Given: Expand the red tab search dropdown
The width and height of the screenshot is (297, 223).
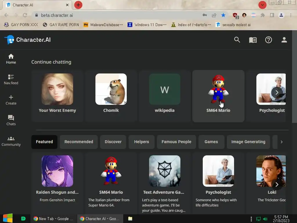Looking at the screenshot, I should (x=262, y=5).
